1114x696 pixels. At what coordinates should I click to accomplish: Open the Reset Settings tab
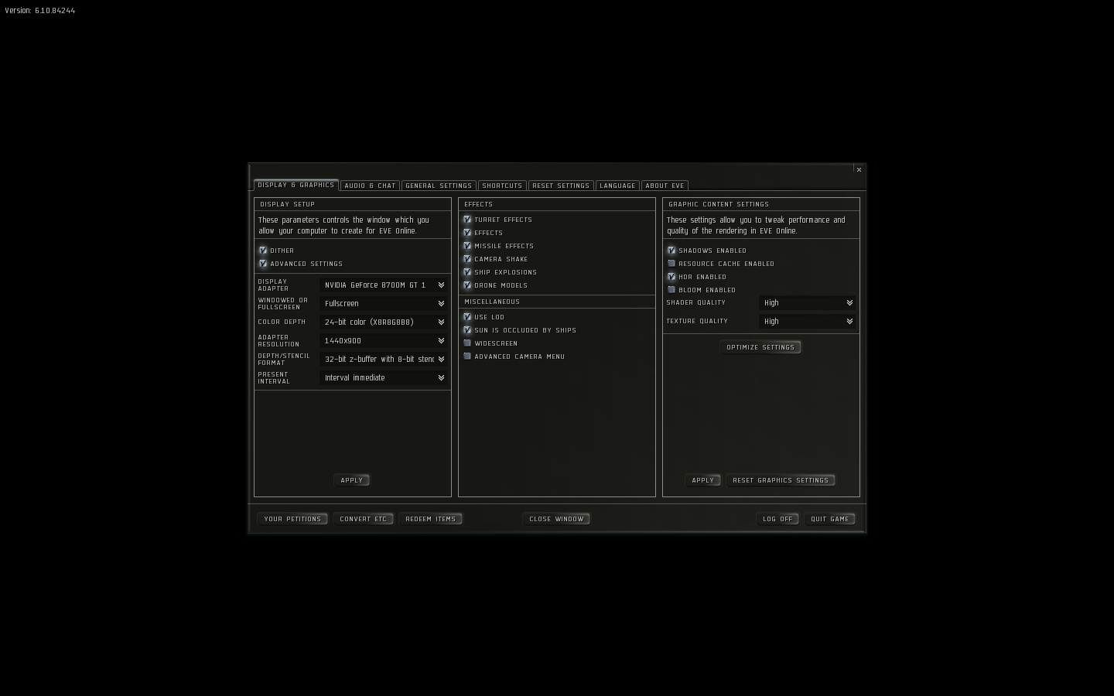coord(561,186)
